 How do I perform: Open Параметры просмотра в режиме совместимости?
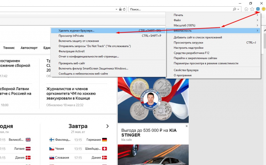(x=213, y=63)
